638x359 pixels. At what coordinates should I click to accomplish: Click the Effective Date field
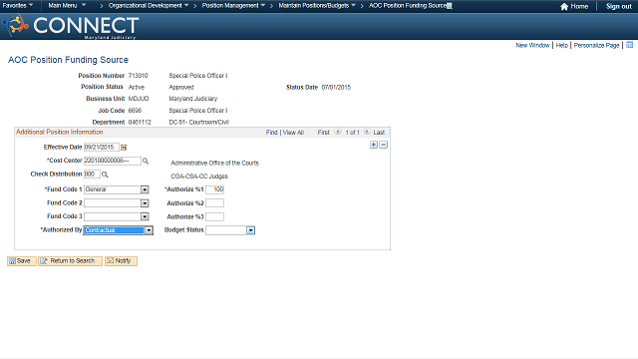coord(102,147)
